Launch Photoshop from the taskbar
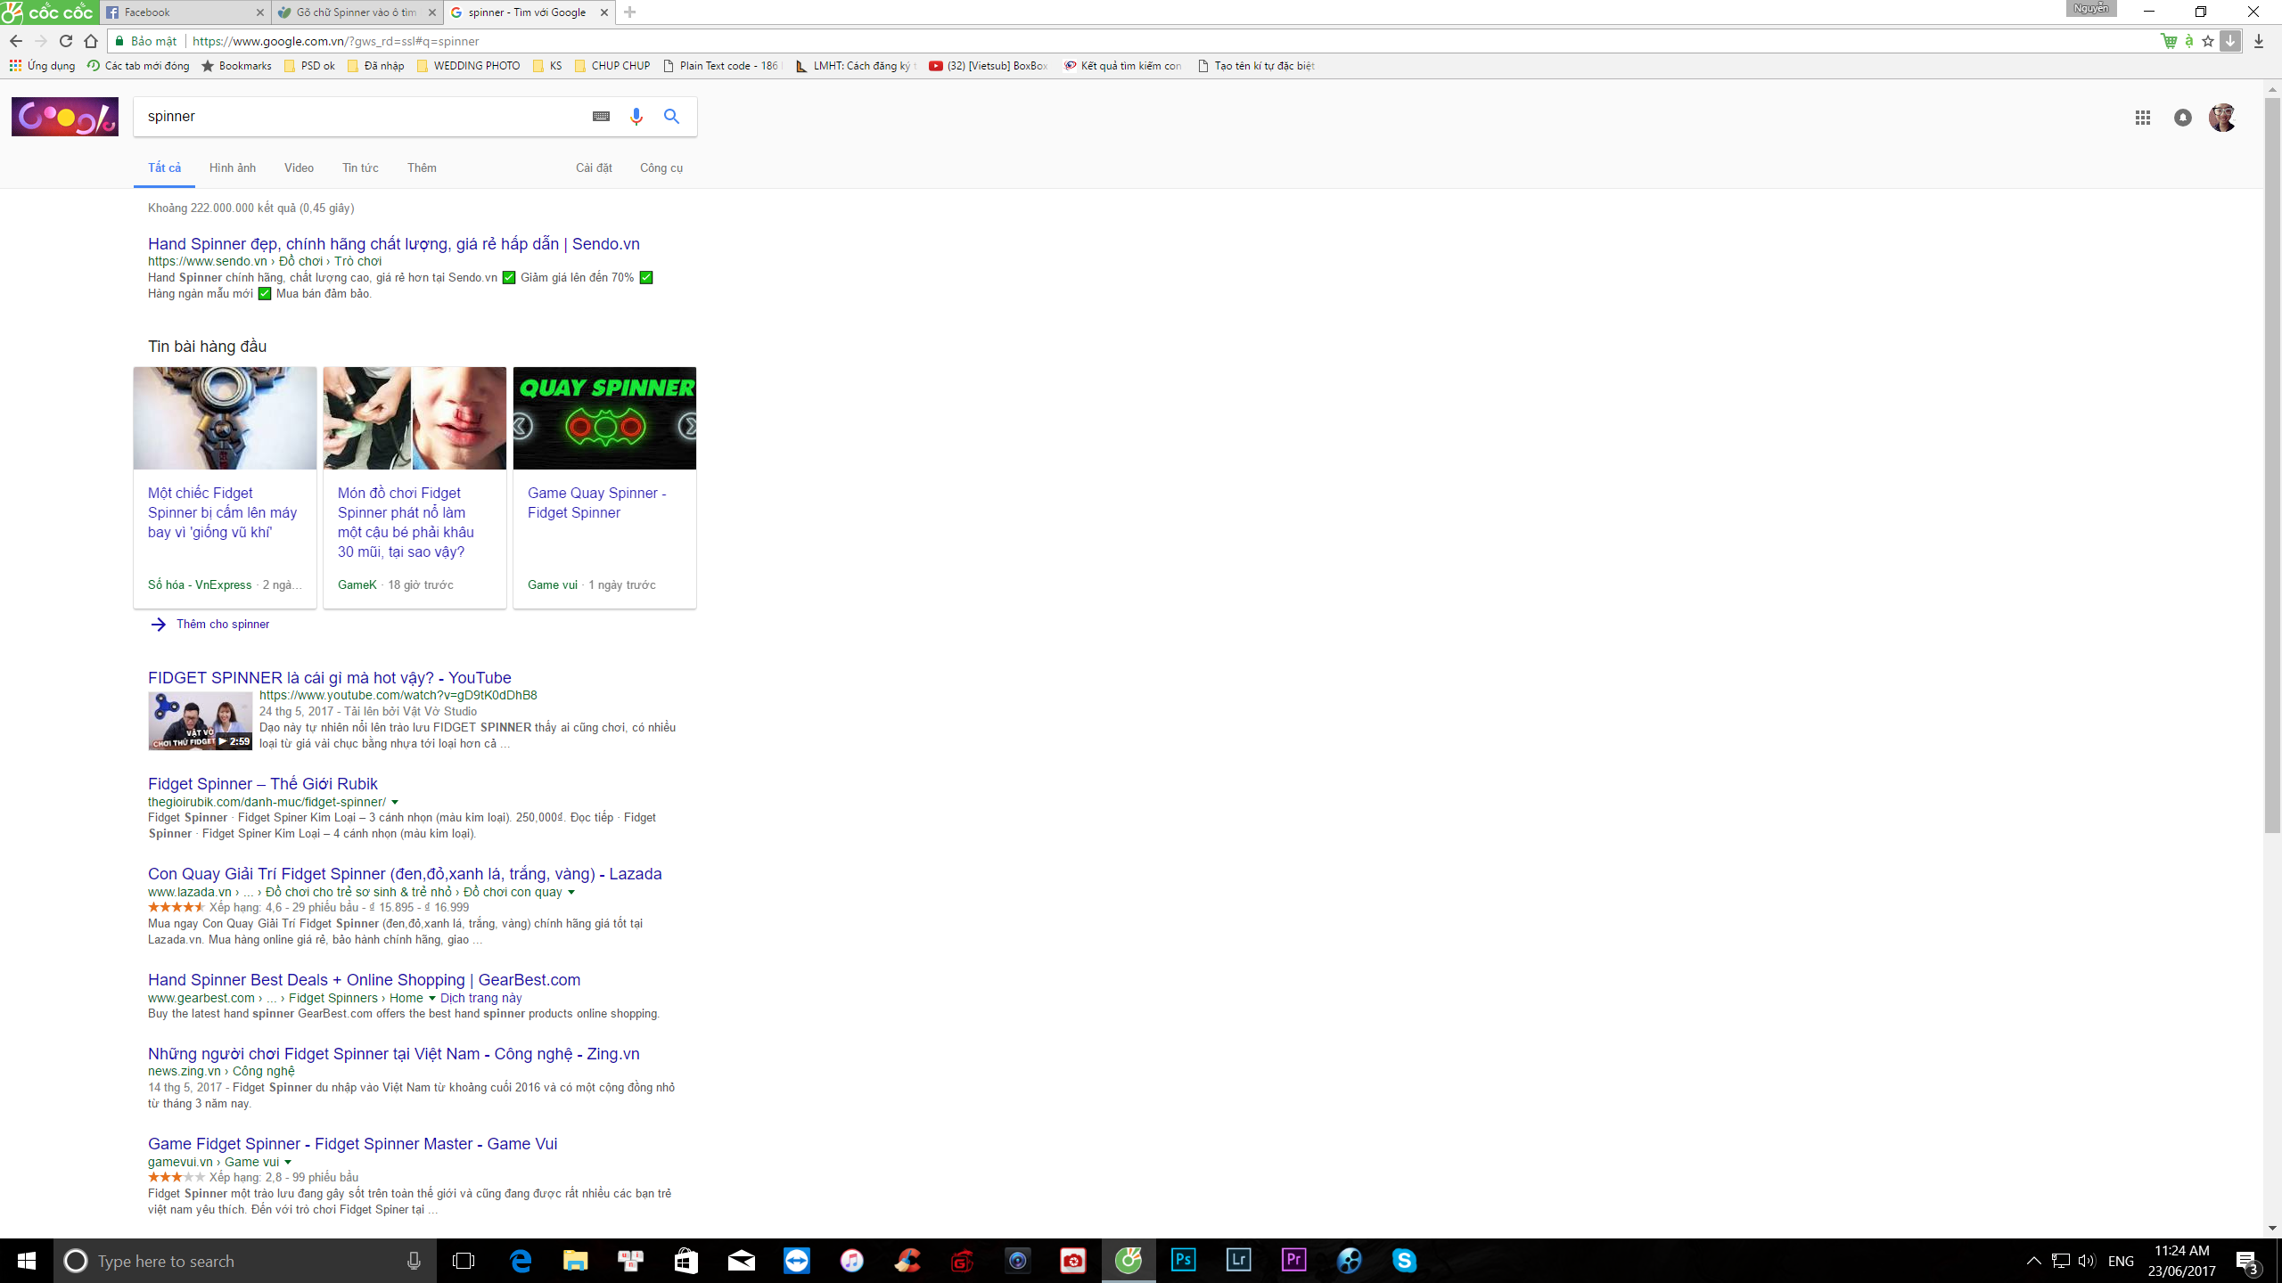This screenshot has height=1283, width=2282. click(1183, 1260)
